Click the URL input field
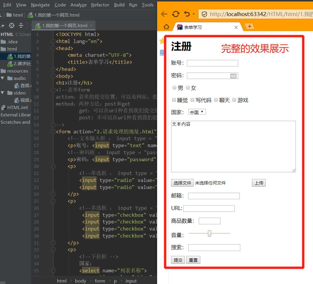Image resolution: width=313 pixels, height=284 pixels. click(209, 209)
